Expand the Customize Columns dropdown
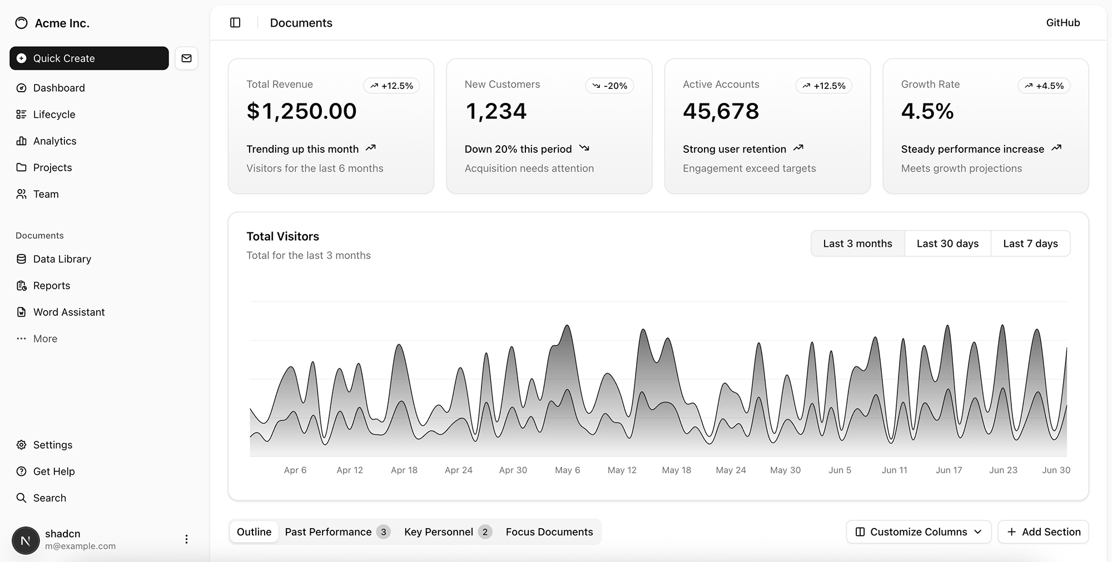1112x562 pixels. pos(919,532)
